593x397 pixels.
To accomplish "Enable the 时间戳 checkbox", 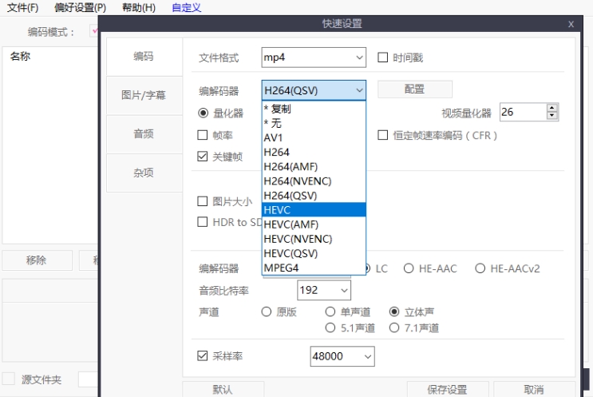I will (x=383, y=58).
